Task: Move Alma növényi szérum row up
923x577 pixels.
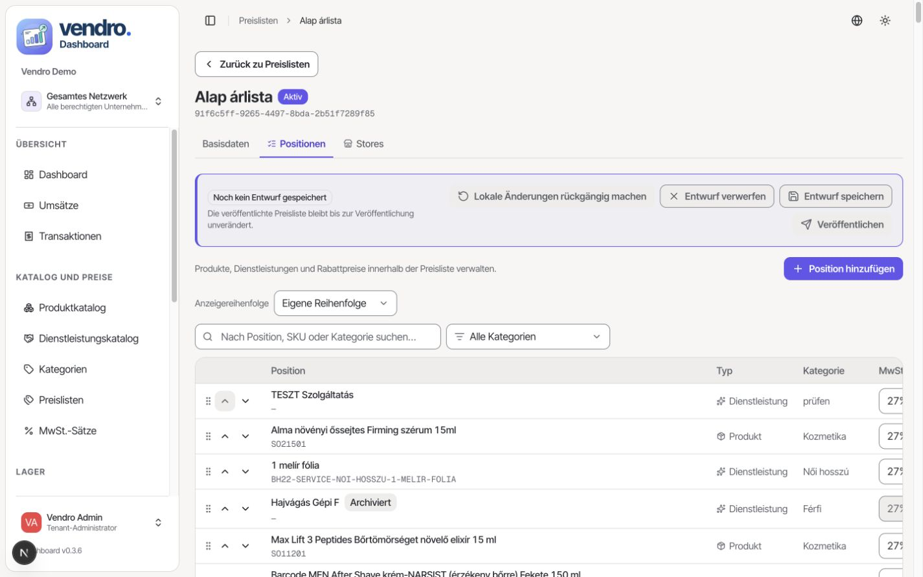Action: (225, 436)
